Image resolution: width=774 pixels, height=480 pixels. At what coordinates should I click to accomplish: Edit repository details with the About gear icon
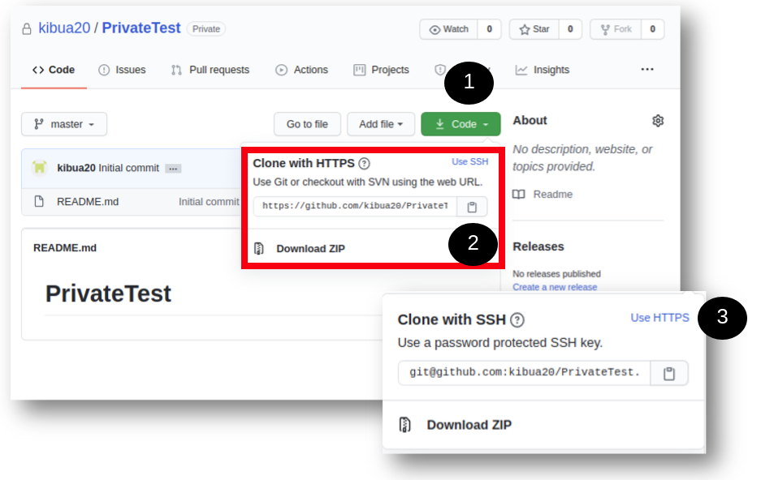click(658, 121)
